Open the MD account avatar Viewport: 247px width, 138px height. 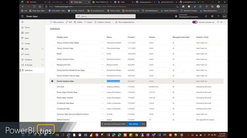pos(225,16)
